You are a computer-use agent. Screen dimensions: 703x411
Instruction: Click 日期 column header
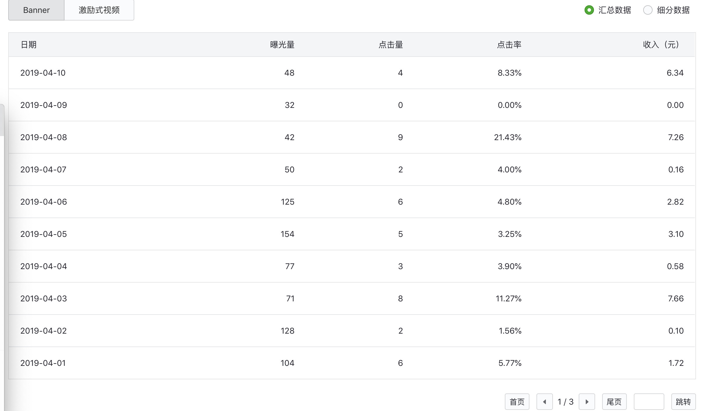click(x=29, y=45)
